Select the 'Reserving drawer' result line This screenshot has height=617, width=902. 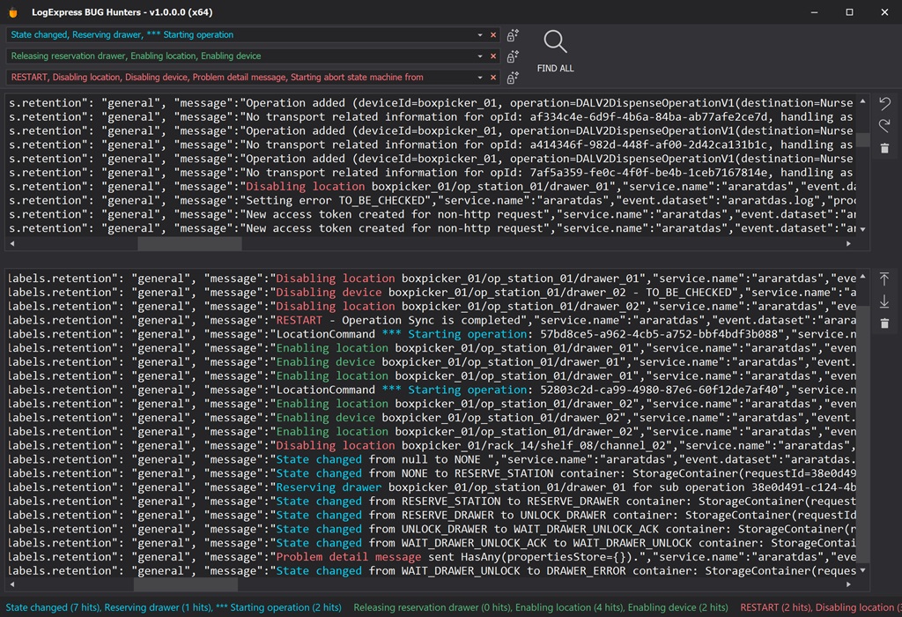click(x=432, y=487)
